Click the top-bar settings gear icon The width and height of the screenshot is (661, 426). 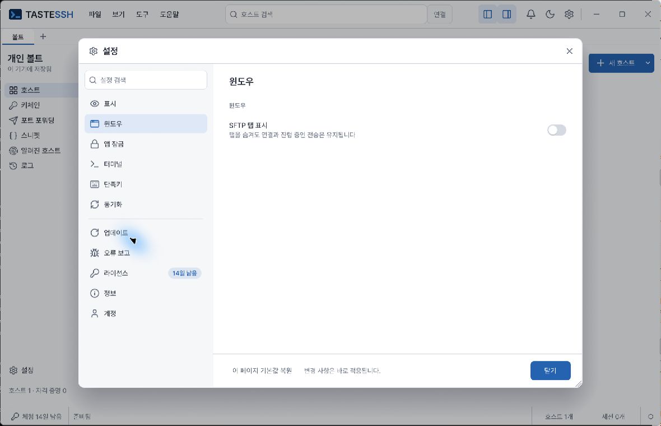(569, 15)
